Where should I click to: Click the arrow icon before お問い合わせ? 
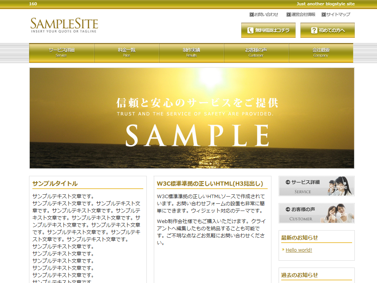click(x=251, y=15)
